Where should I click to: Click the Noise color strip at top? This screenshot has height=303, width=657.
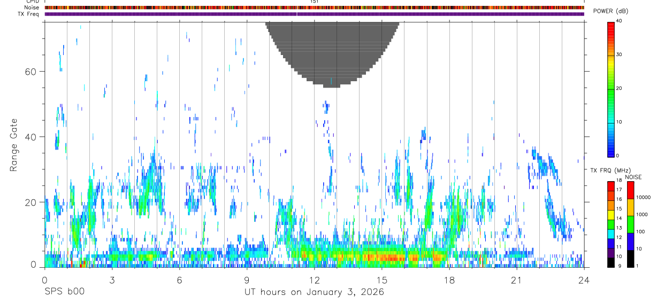(314, 7)
